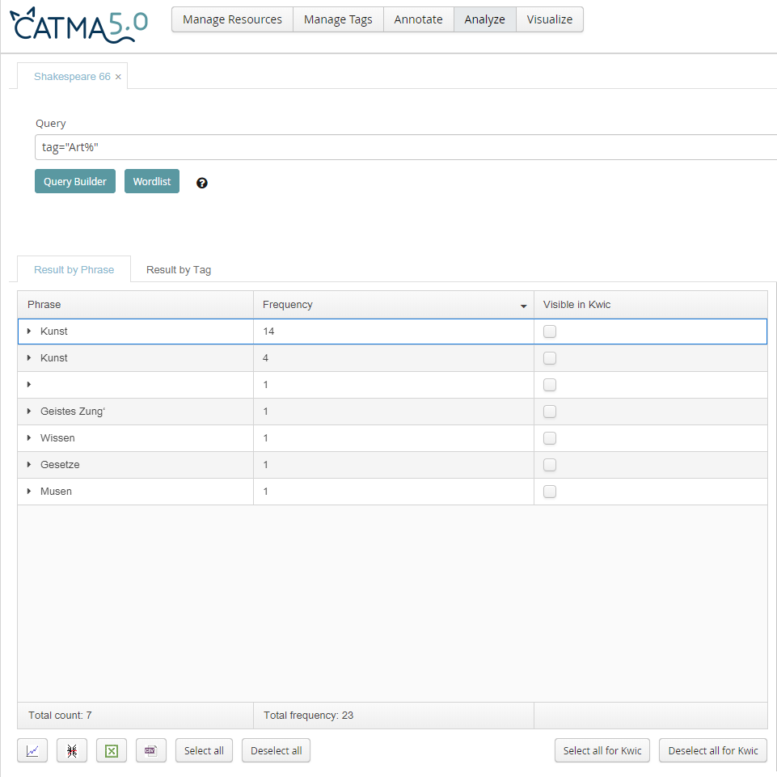Check Visible in Kwic for Wissen
This screenshot has height=777, width=777.
click(x=550, y=438)
